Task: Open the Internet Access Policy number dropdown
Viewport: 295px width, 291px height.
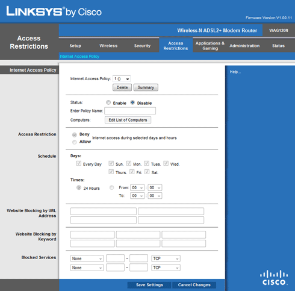Action: pyautogui.click(x=122, y=79)
